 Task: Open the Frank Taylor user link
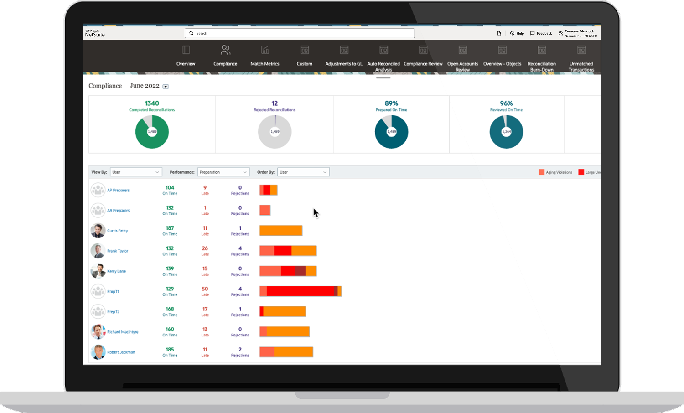[118, 251]
